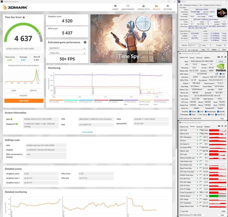The height and width of the screenshot is (217, 228).
Task: Click the Reset button in the GPU-Z Sensors window
Action: pyautogui.click(x=223, y=211)
